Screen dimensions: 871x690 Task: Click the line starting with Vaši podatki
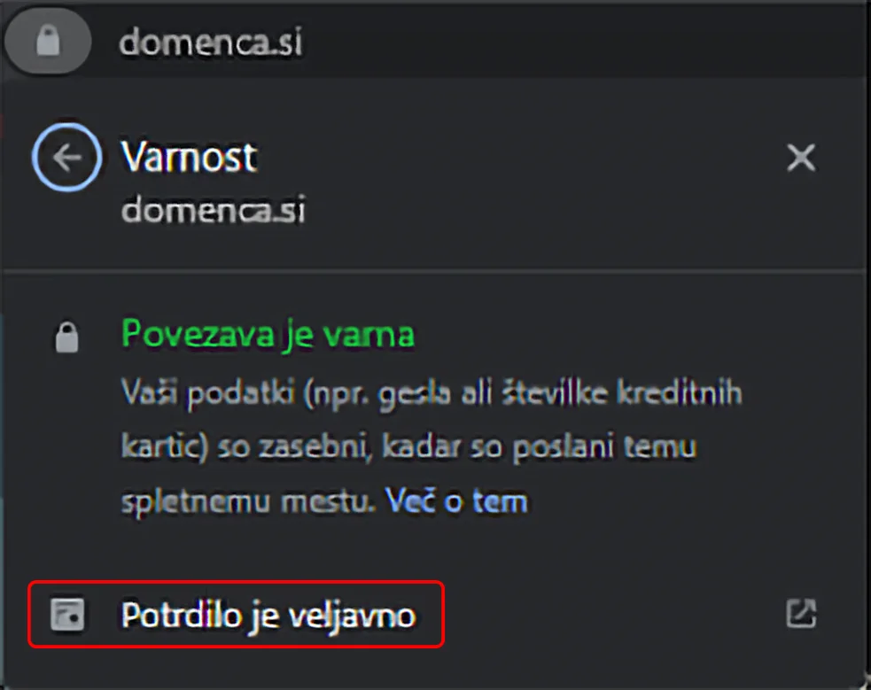(431, 392)
